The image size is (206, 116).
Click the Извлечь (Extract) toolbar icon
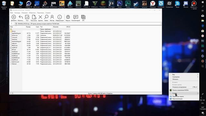coord(21,18)
